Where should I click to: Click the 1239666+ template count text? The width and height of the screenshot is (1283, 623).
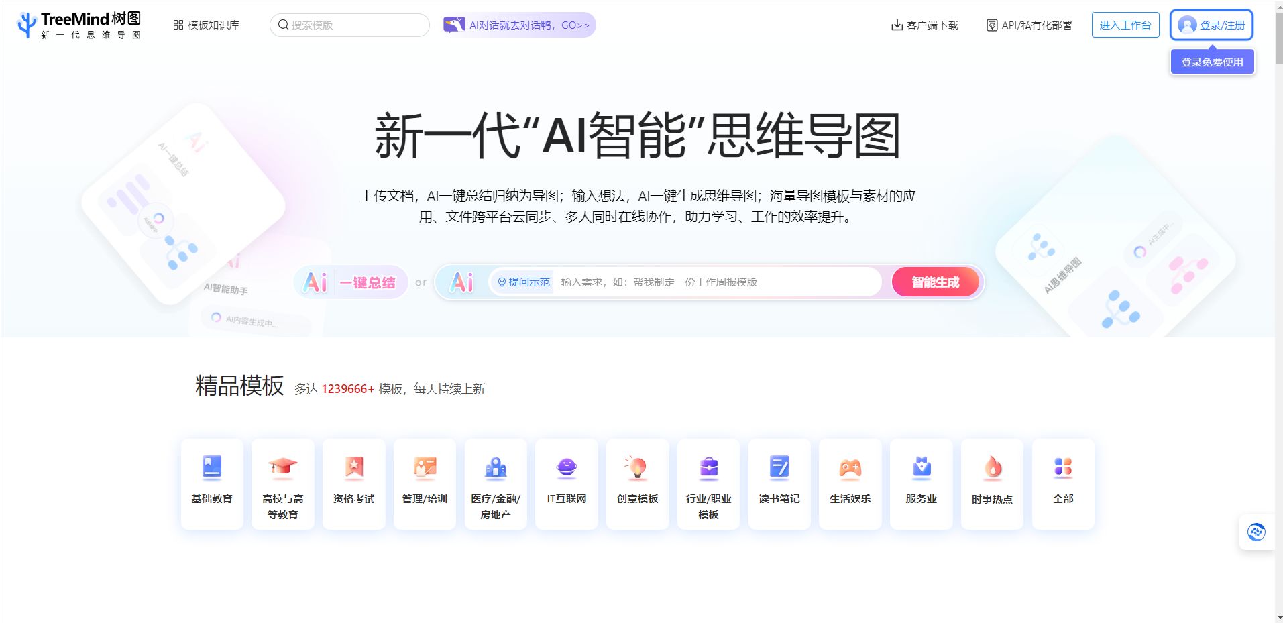pyautogui.click(x=348, y=389)
